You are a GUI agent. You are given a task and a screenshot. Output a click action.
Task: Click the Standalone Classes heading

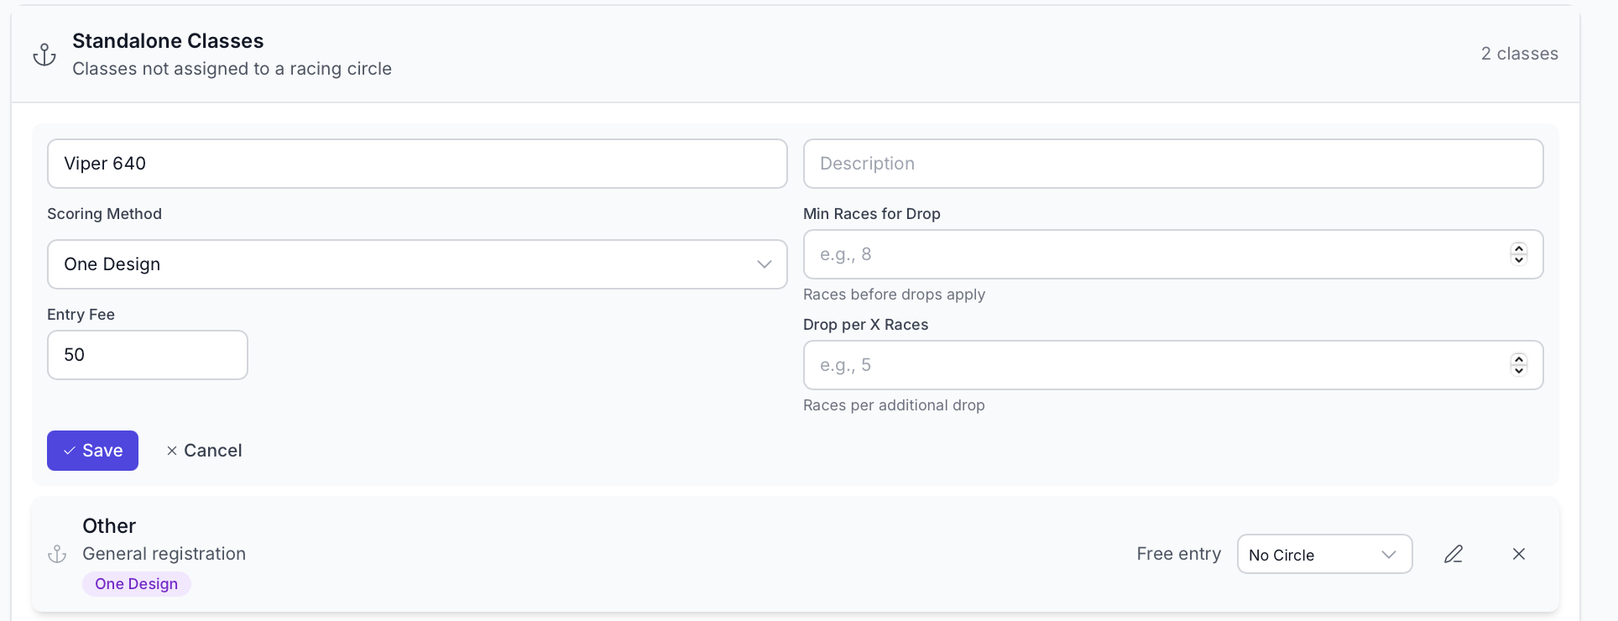(168, 41)
